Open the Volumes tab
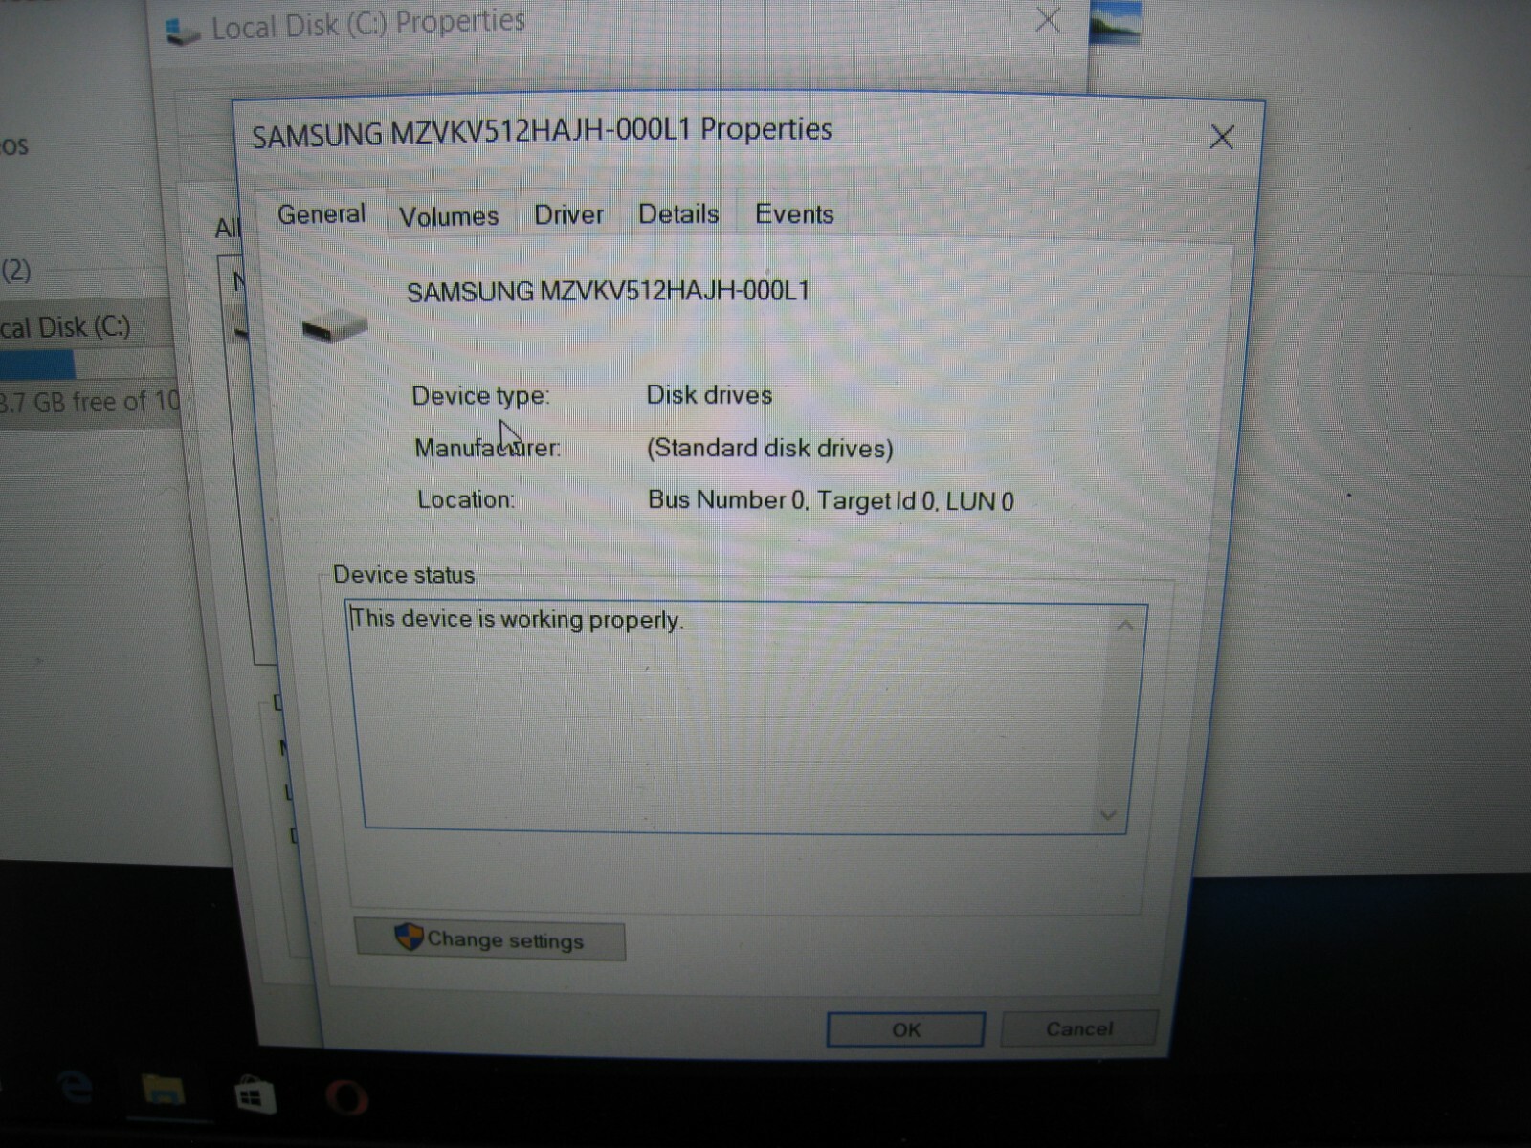Screen dimensions: 1531x1148 pos(449,216)
